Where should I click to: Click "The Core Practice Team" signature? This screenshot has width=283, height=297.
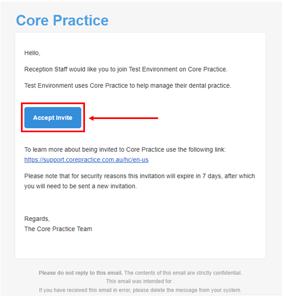[58, 229]
